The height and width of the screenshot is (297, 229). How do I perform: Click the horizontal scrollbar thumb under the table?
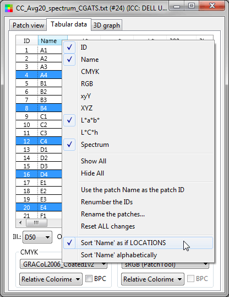click(x=36, y=222)
